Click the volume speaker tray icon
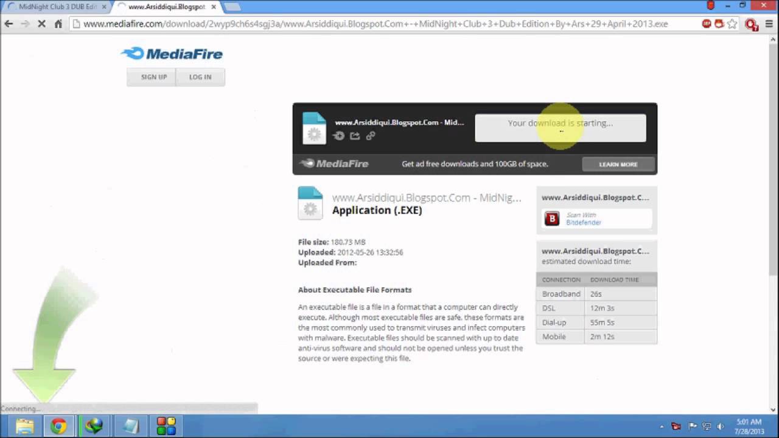779x438 pixels. (x=721, y=426)
